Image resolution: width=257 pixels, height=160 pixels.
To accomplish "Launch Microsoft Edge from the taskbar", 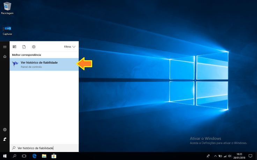I will [34, 156].
